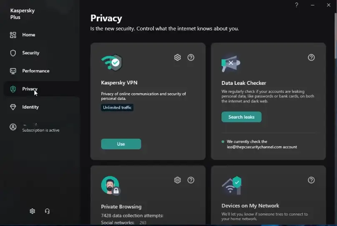Click the help question mark in title bar
Viewport: 337px width, 226px height.
[x=297, y=5]
